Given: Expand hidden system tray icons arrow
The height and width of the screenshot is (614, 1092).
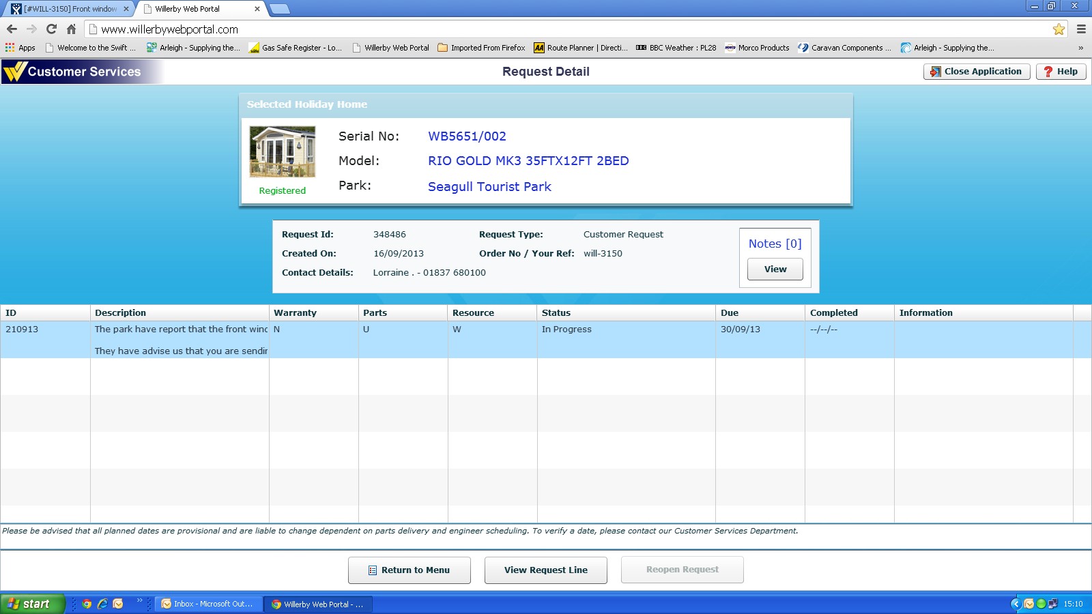Looking at the screenshot, I should (1016, 604).
